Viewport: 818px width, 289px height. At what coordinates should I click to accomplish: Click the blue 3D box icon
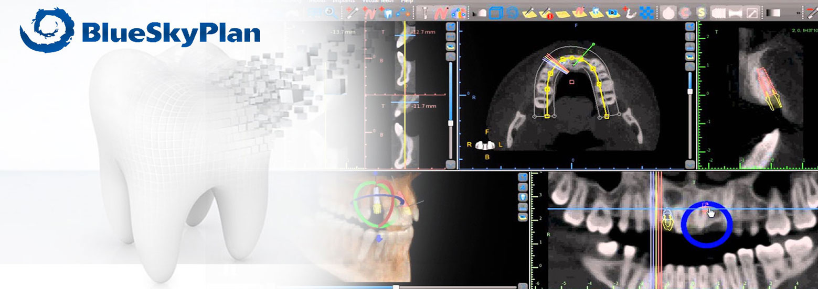(x=497, y=13)
